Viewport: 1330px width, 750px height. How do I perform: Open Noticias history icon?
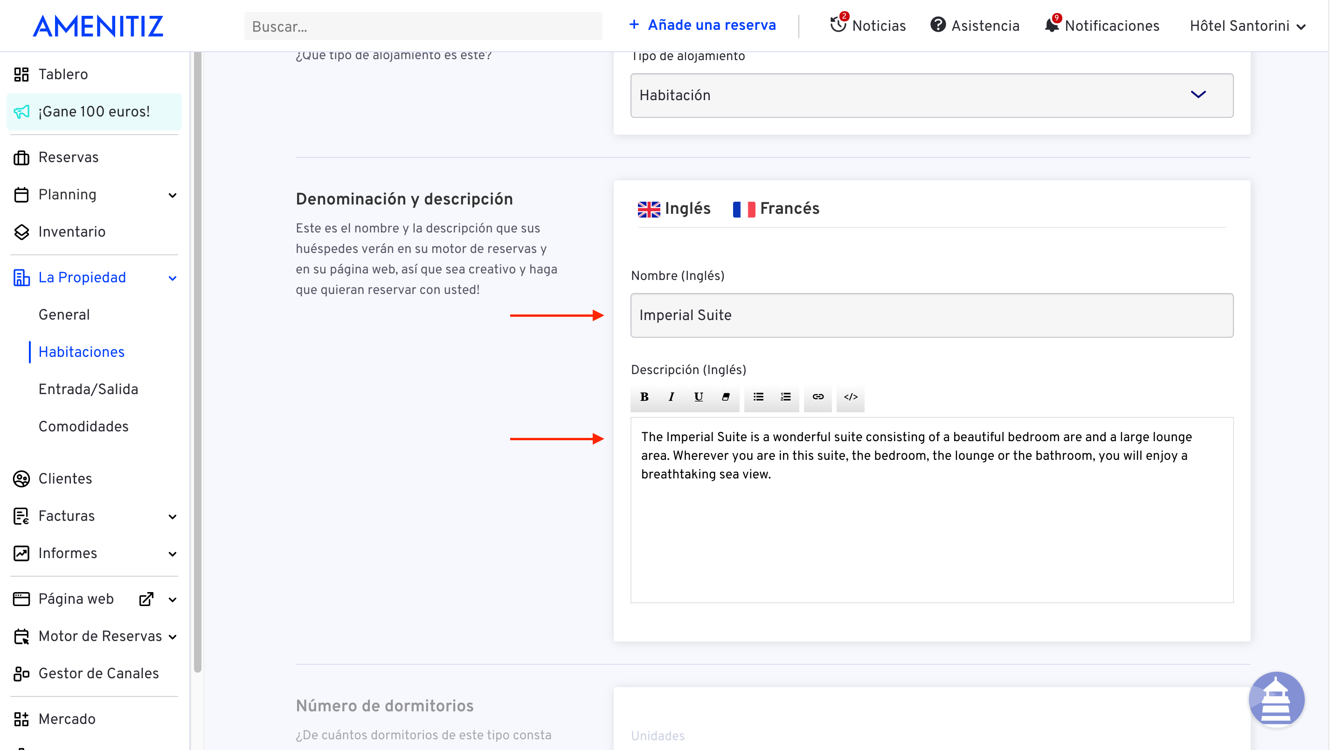838,24
